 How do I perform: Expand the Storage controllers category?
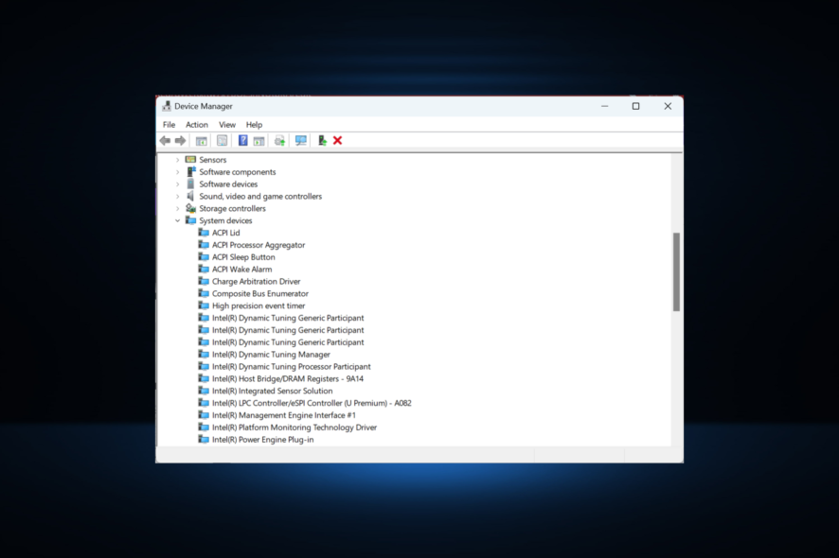coord(178,208)
